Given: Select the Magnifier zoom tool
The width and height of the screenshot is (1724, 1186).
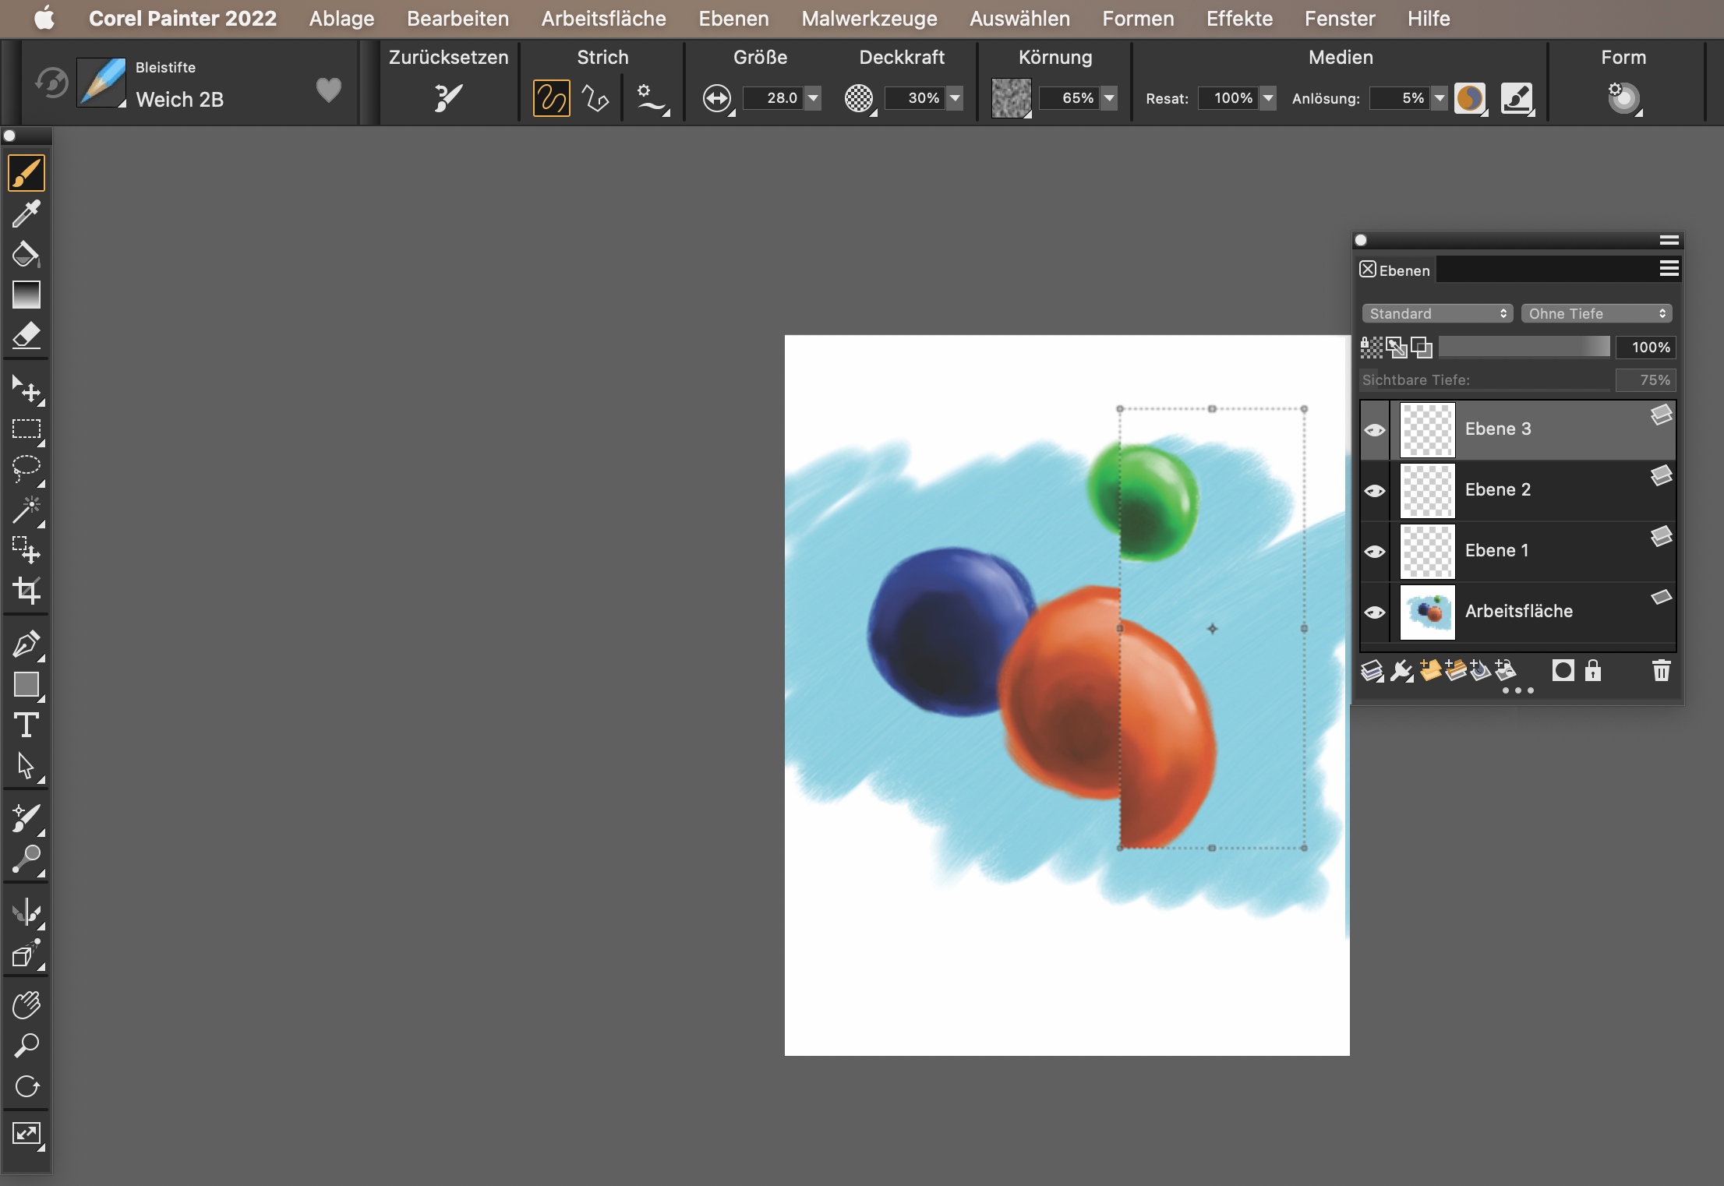Looking at the screenshot, I should pos(26,1046).
